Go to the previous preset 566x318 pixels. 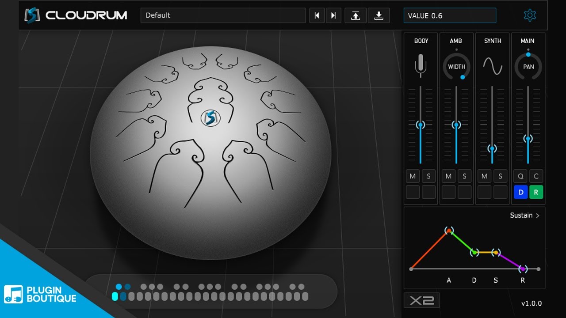pos(317,15)
